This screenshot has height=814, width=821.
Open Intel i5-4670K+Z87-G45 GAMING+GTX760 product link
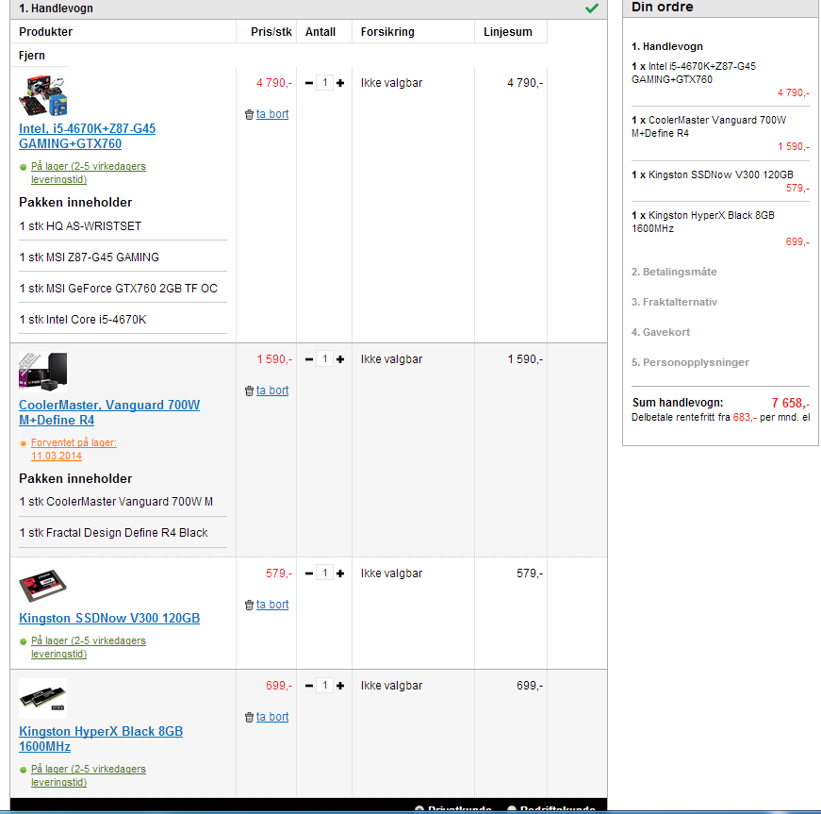click(x=87, y=136)
